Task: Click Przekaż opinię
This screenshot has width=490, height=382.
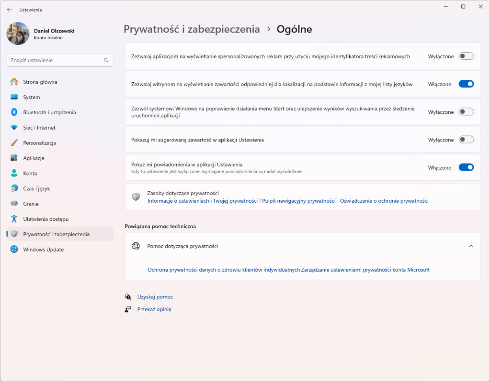Action: [x=155, y=309]
